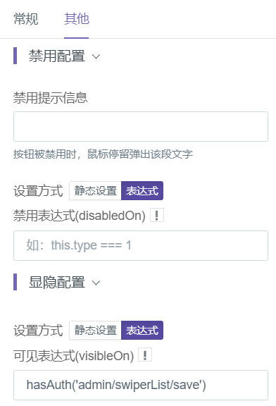Focus the 禁用提示信息 text box
The width and height of the screenshot is (276, 406).
pos(141,126)
